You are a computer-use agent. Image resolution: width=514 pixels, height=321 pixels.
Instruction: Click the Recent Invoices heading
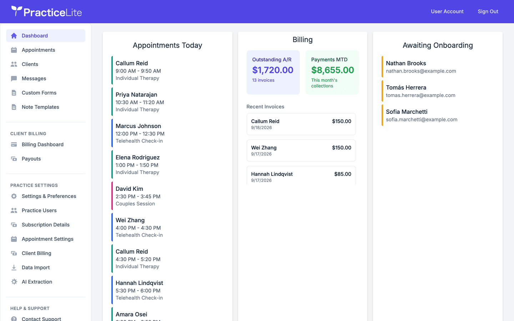click(x=265, y=107)
